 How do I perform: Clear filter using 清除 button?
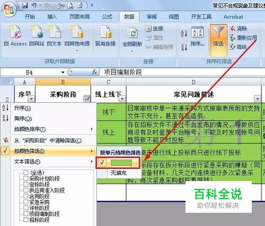point(238,29)
